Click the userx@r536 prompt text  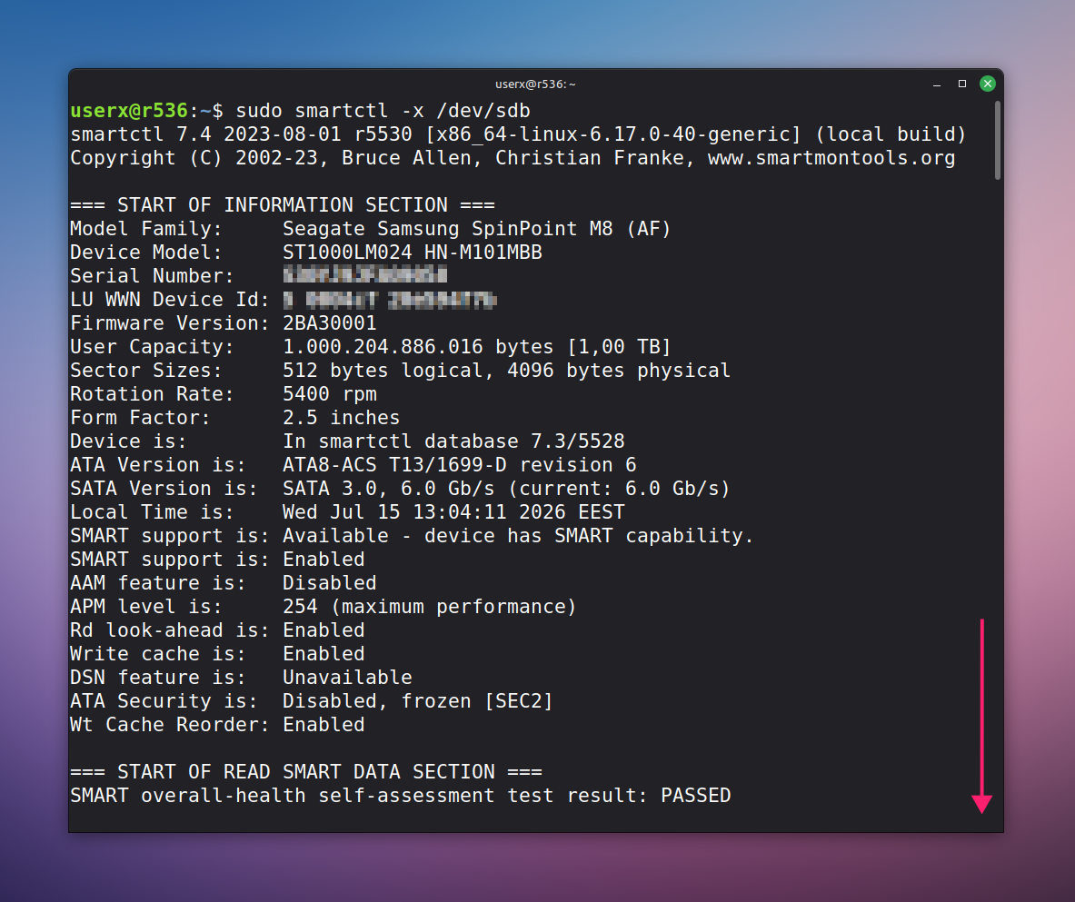(x=129, y=110)
